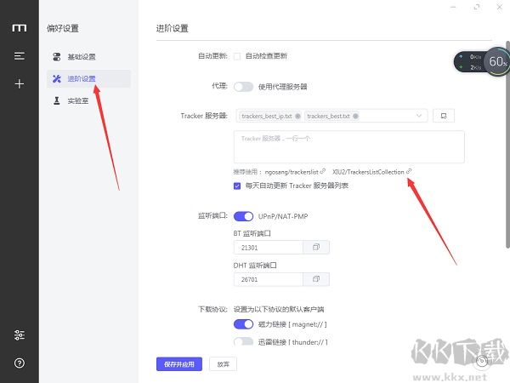
Task: Open 实验室 menu item
Action: pos(88,100)
